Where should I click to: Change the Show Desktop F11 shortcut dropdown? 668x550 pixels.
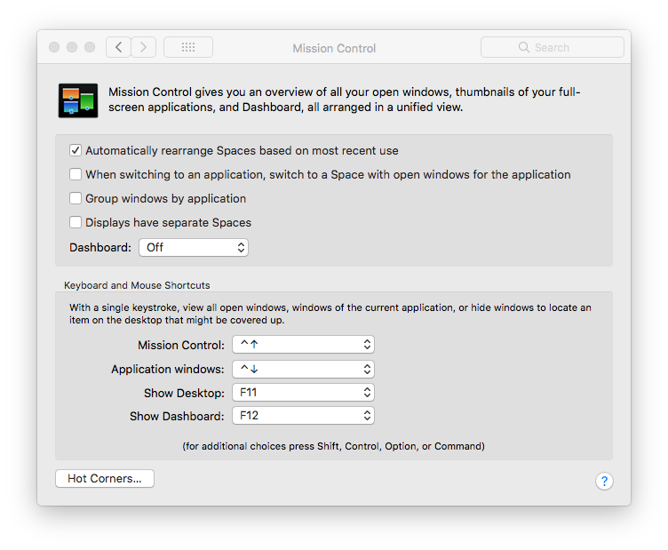303,393
